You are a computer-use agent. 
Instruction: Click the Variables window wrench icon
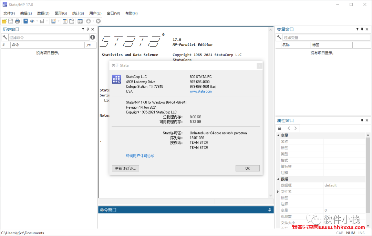click(279, 37)
